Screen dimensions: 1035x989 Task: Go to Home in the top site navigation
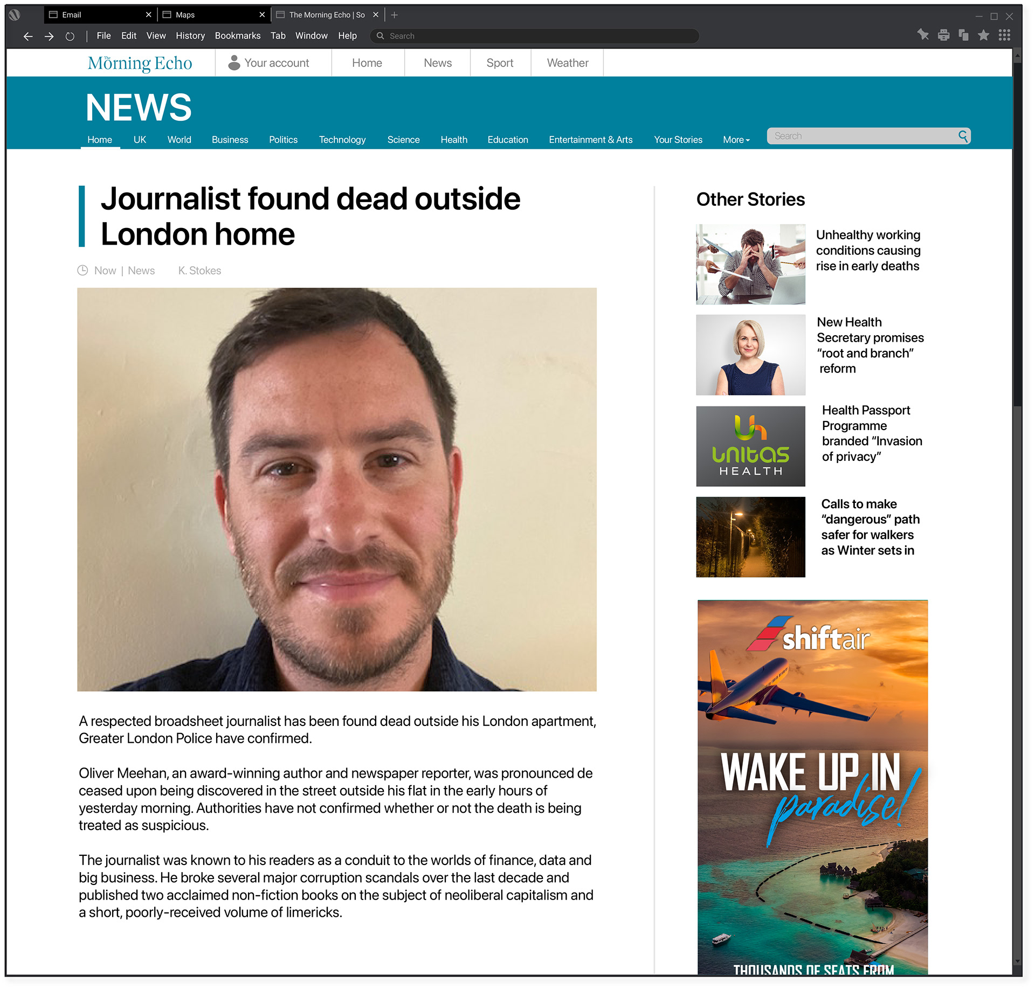[x=367, y=63]
